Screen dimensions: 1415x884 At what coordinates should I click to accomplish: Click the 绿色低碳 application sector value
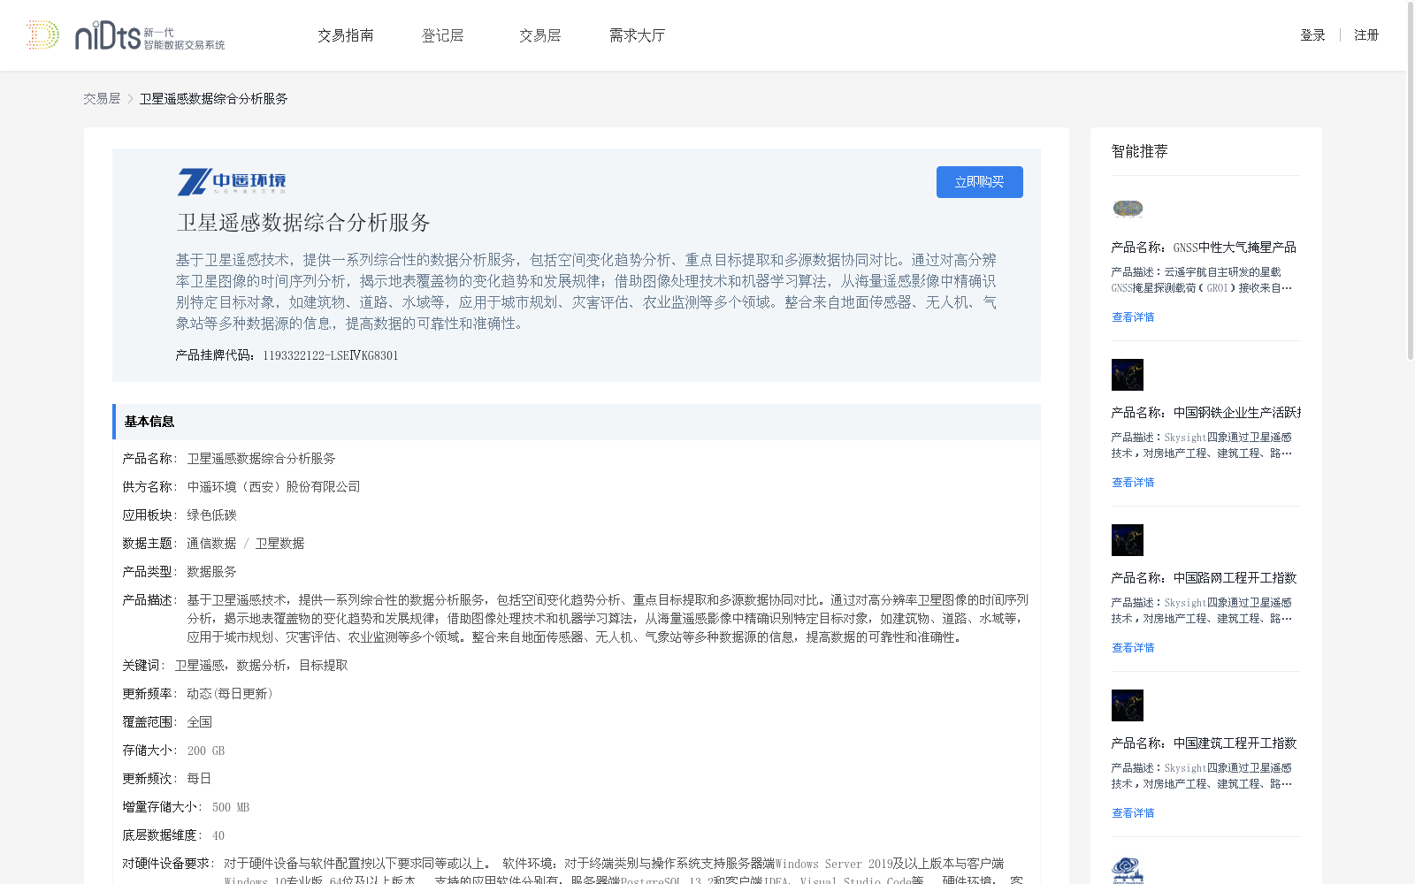[211, 515]
